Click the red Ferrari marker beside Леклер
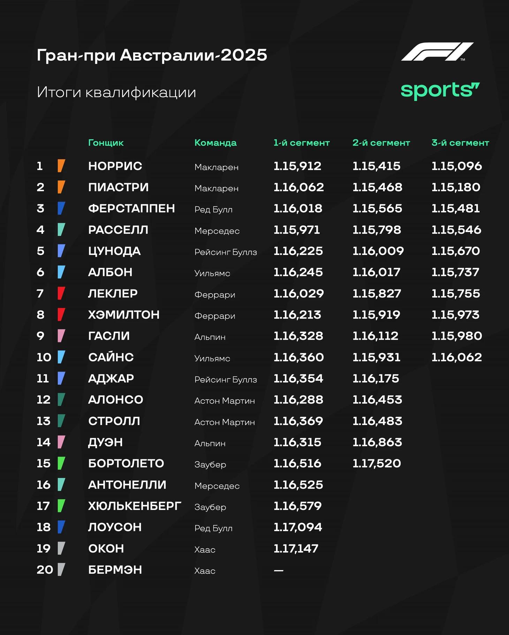Screen dimensions: 509x635 coord(61,293)
